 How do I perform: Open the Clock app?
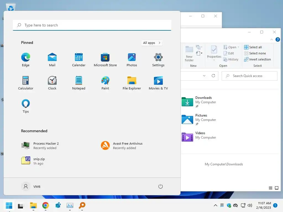(52, 83)
